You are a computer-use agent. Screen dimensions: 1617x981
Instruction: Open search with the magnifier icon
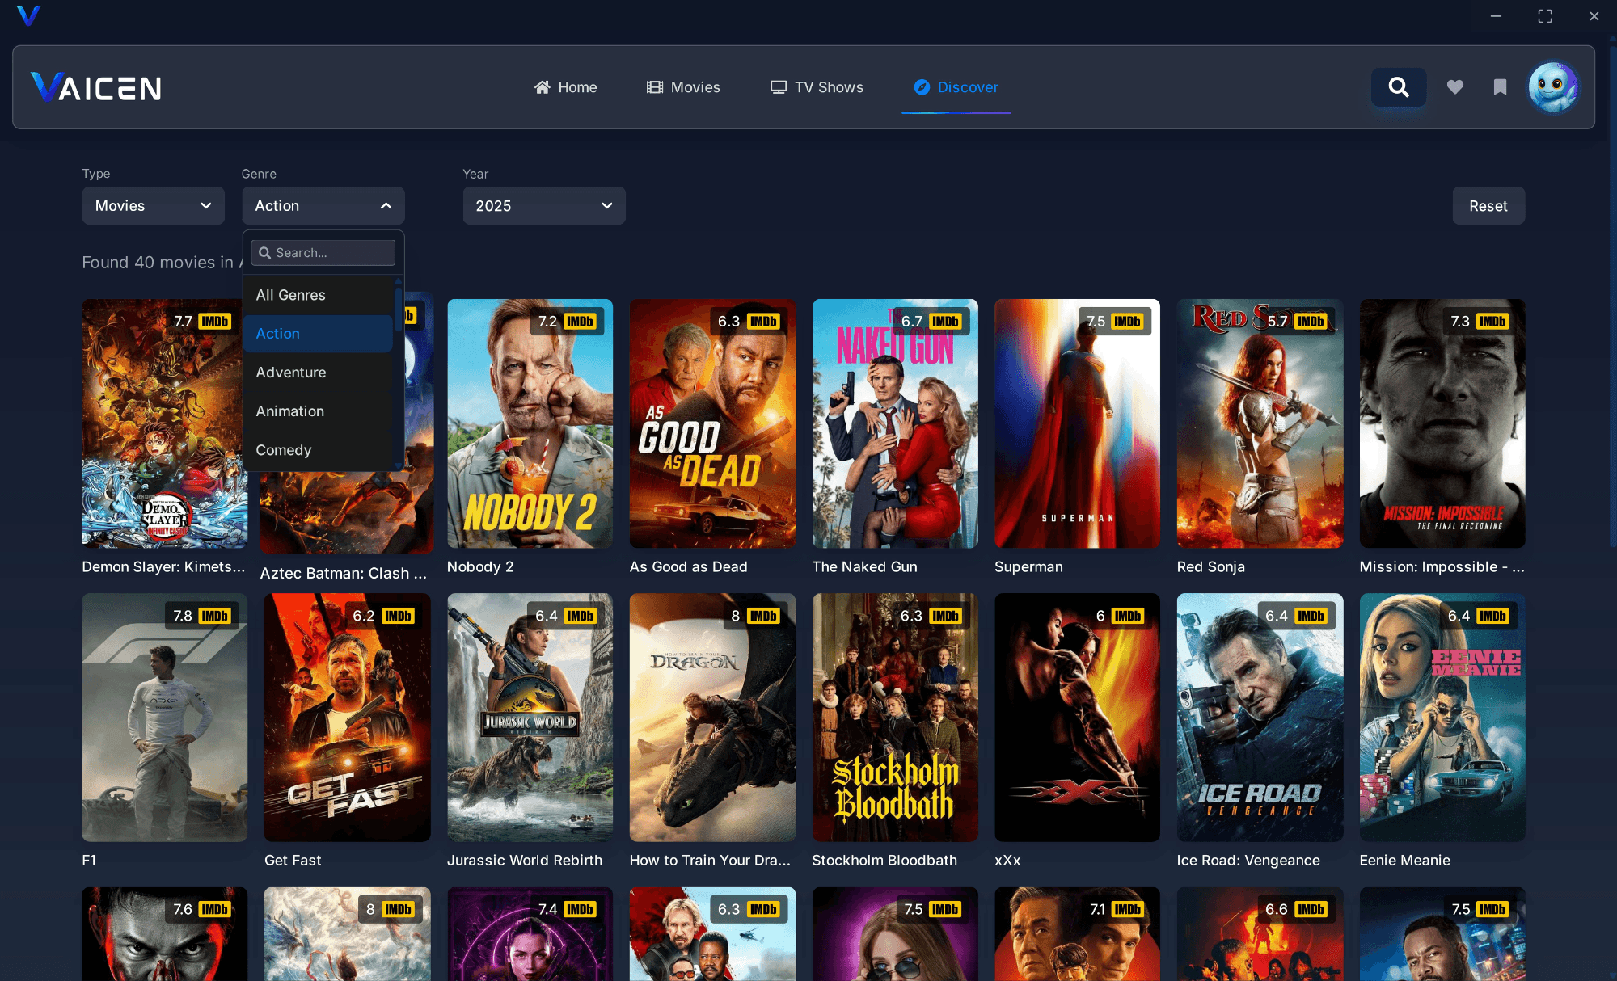1399,86
